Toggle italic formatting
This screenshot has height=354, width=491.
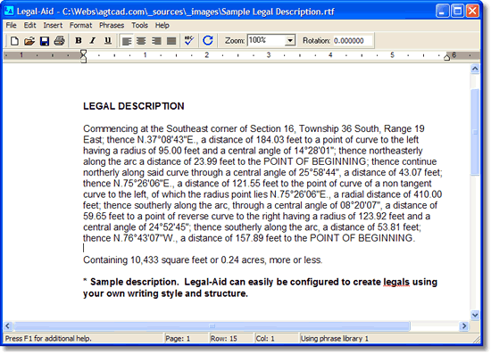click(93, 41)
